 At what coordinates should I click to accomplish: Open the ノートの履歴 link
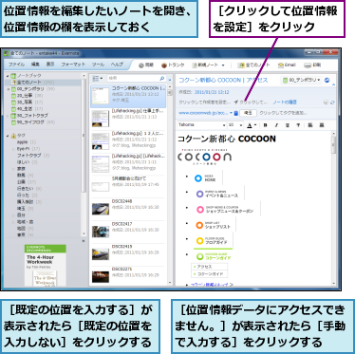point(285,102)
